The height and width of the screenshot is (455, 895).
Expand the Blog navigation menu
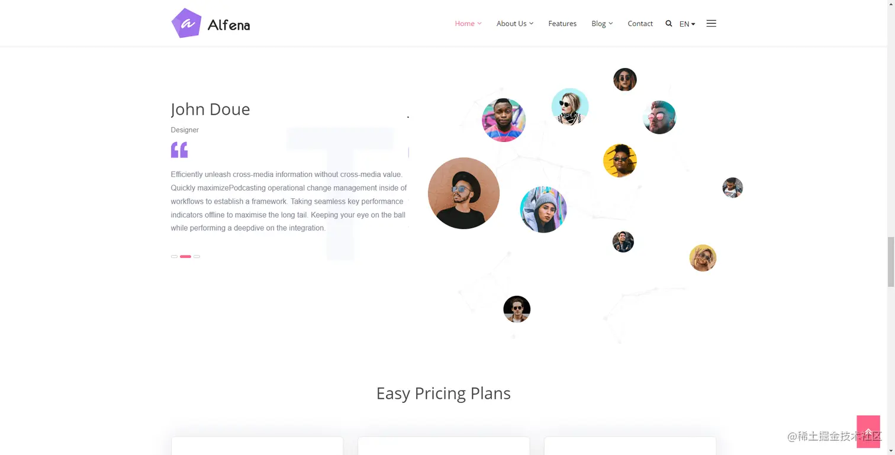(602, 24)
